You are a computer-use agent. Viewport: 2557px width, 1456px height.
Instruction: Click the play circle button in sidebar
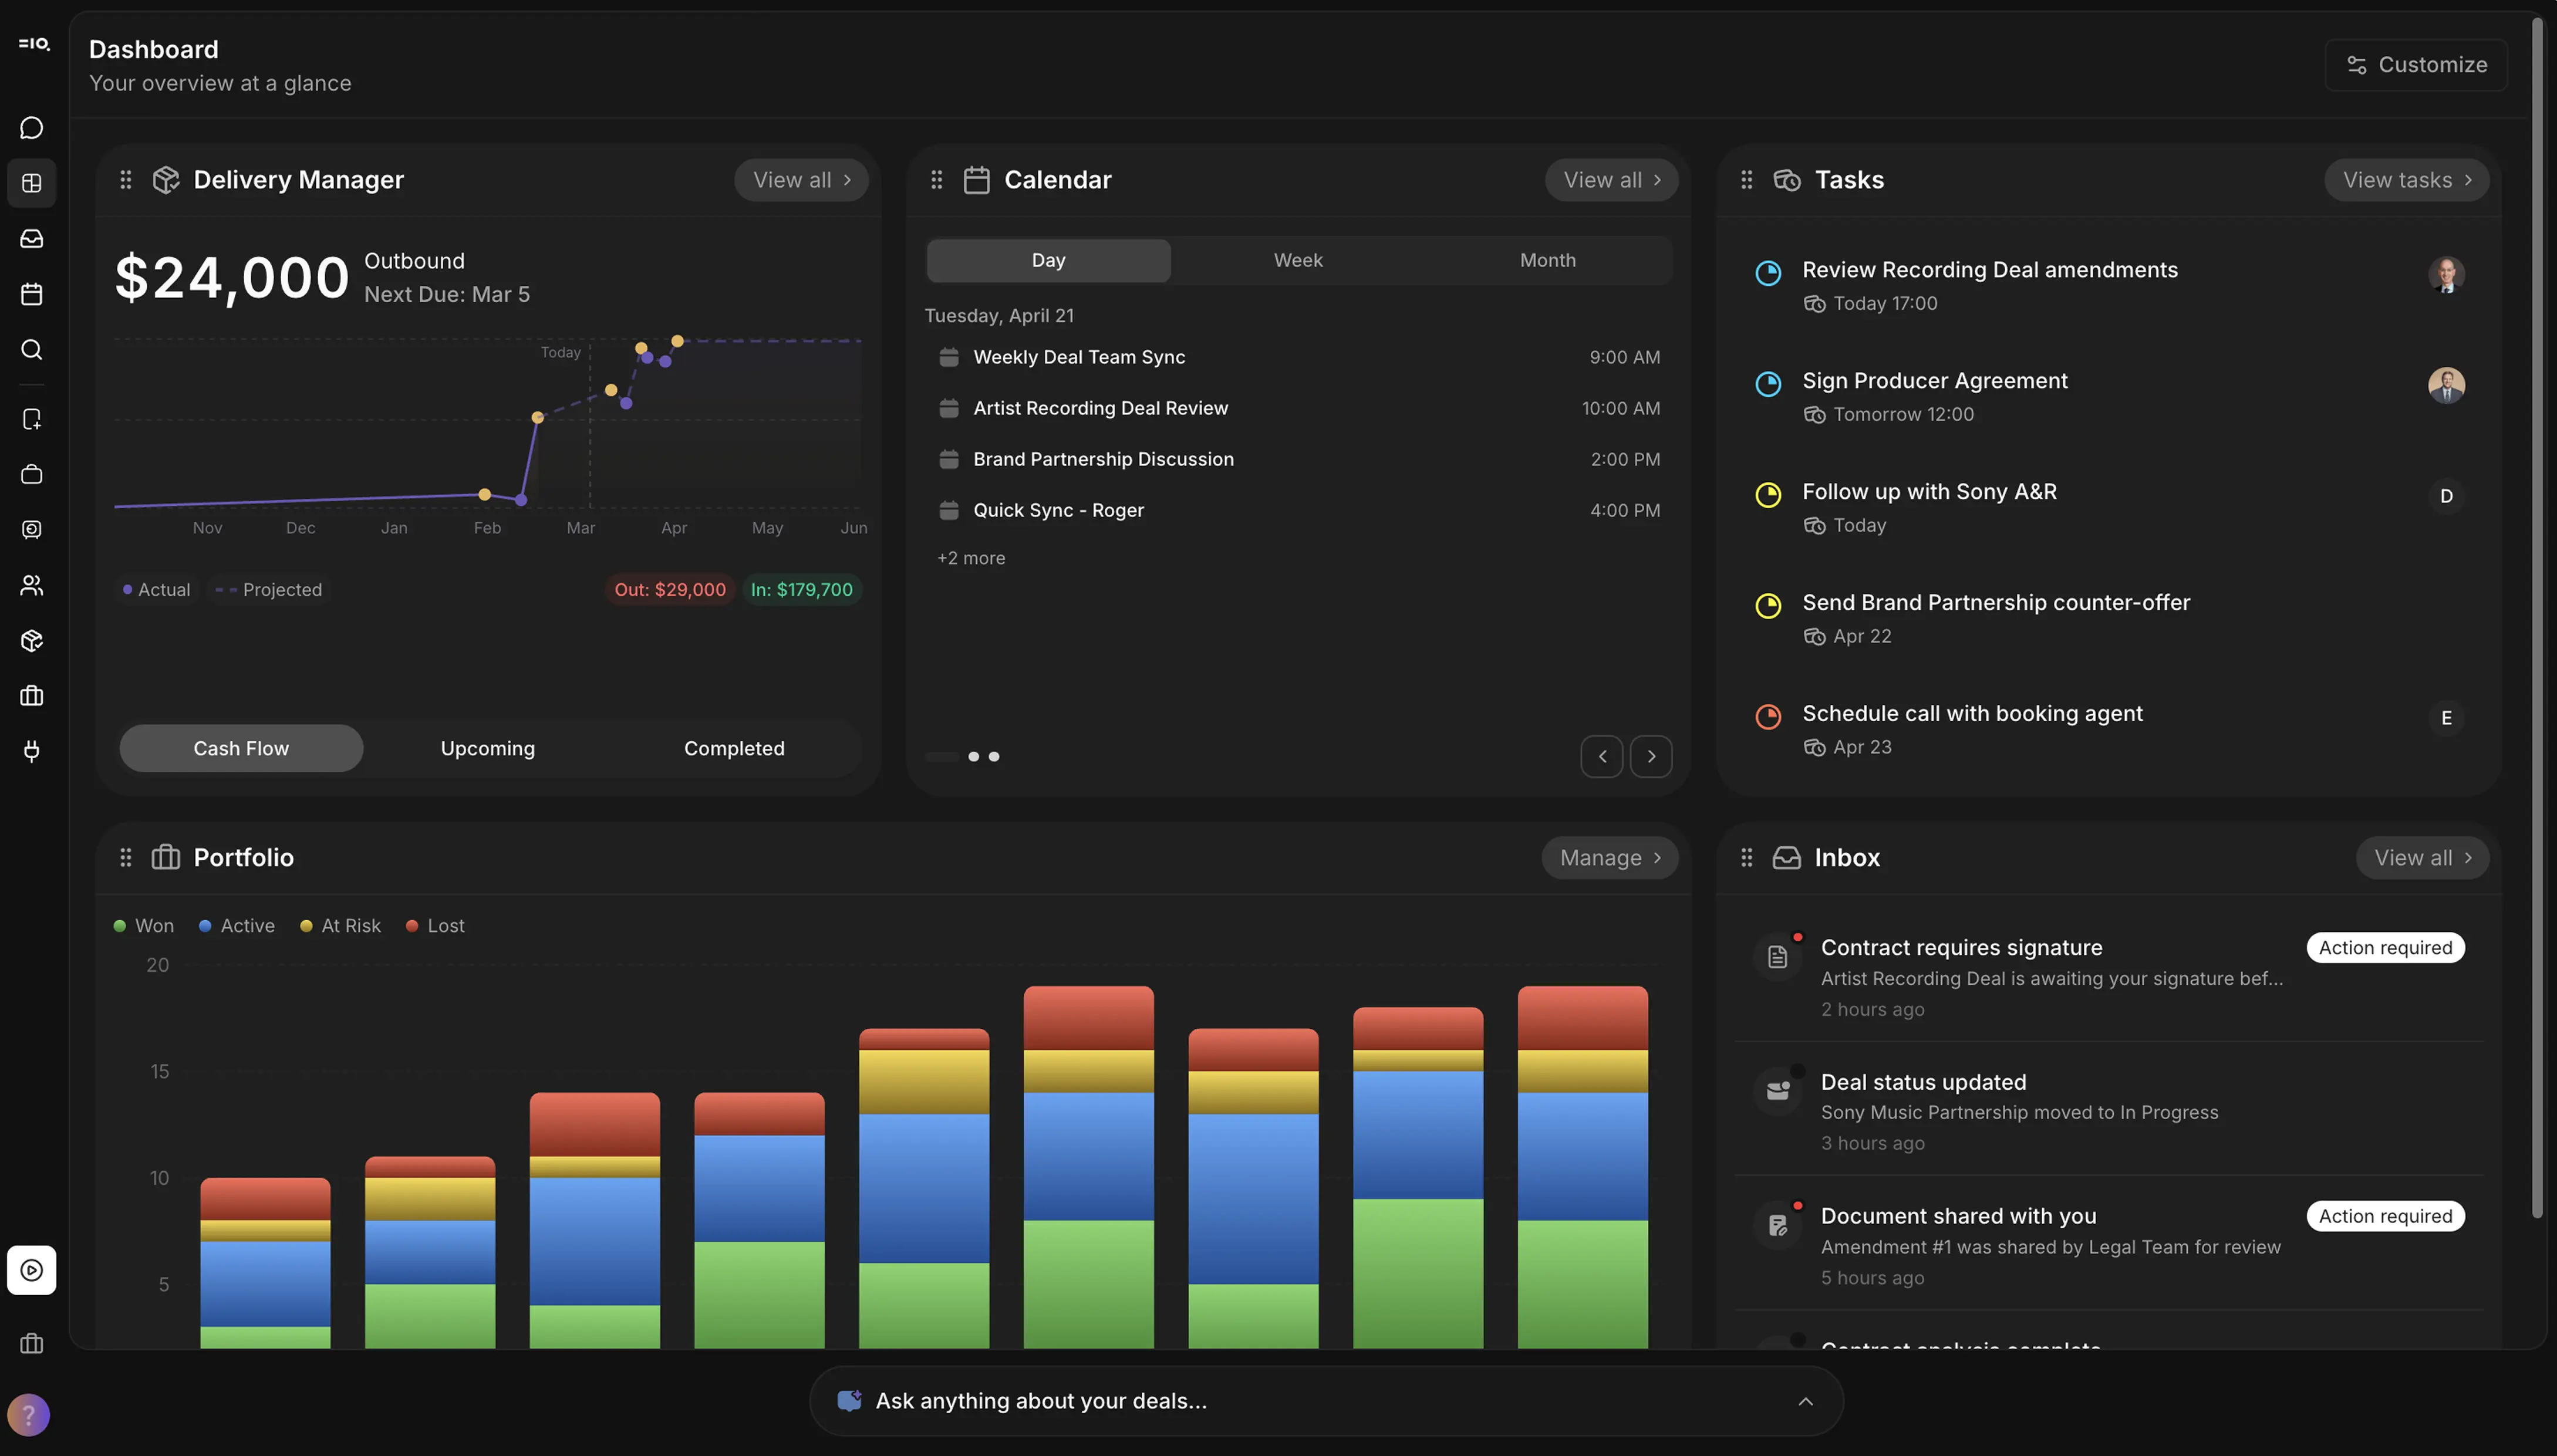(x=31, y=1270)
